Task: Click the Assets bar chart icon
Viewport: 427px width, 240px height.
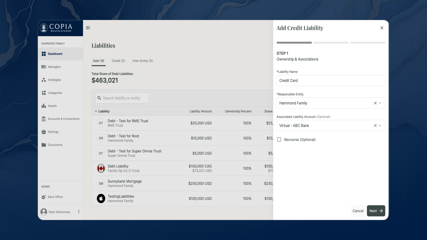Action: click(44, 106)
